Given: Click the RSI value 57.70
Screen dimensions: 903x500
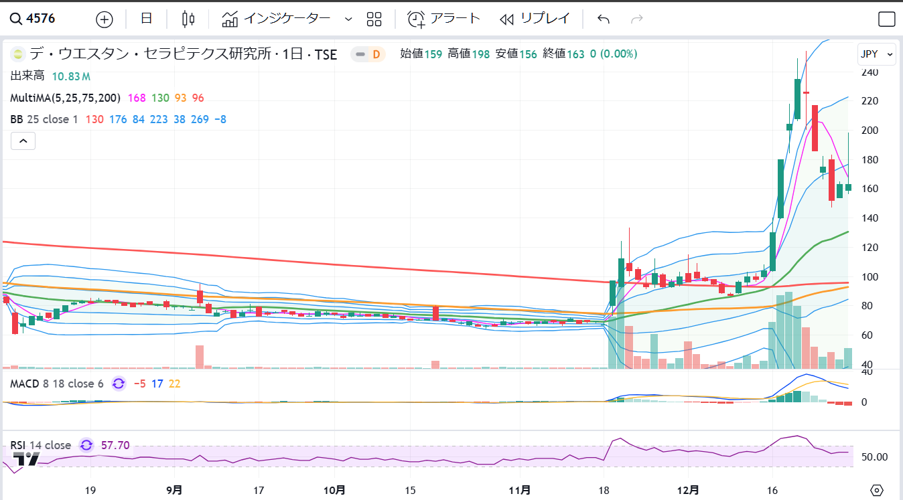Looking at the screenshot, I should pos(115,445).
